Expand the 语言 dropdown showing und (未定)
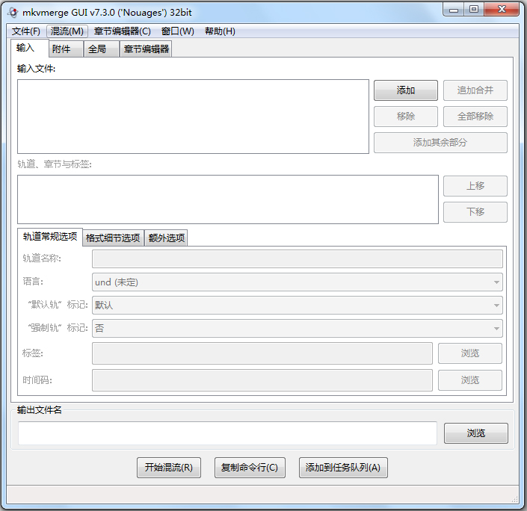The width and height of the screenshot is (527, 511). tap(297, 282)
